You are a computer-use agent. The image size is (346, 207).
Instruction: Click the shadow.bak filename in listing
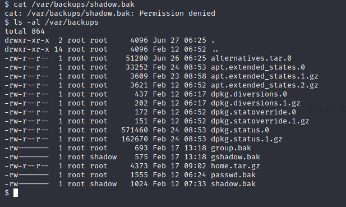(233, 184)
